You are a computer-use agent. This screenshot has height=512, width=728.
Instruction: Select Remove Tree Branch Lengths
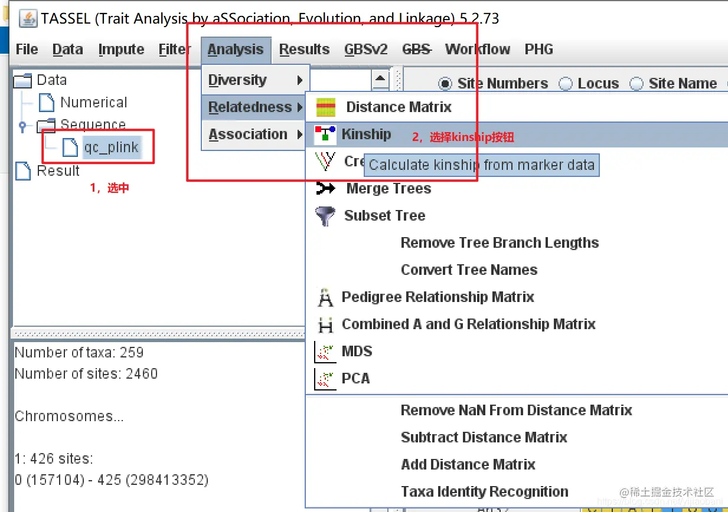517,243
